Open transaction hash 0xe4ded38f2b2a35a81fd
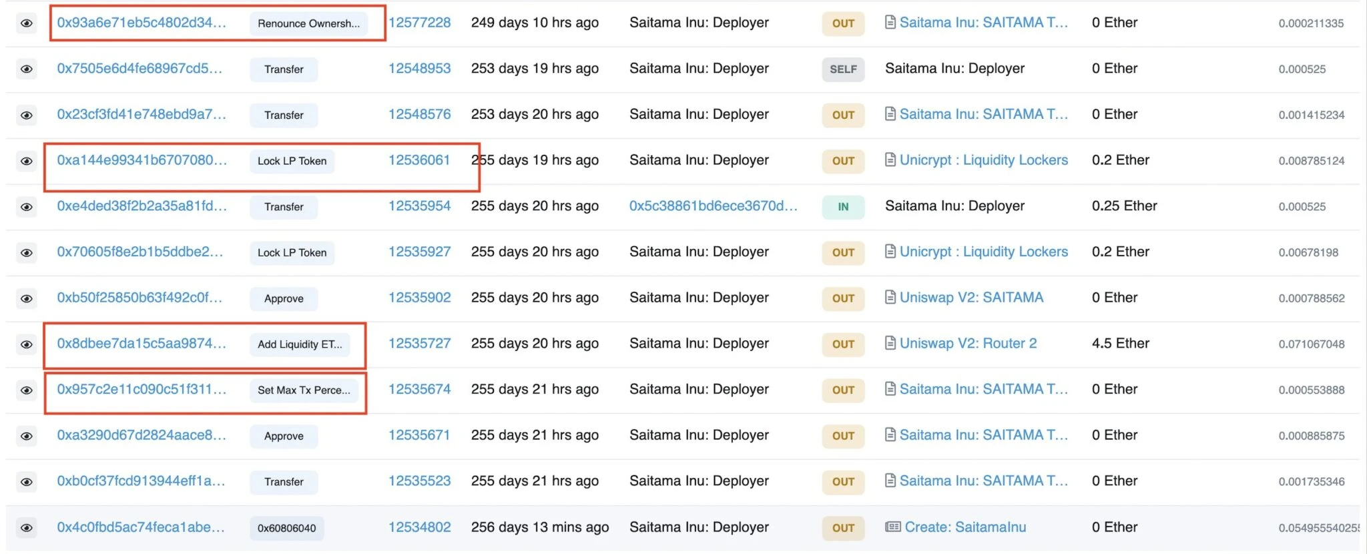1367x554 pixels. [x=142, y=206]
